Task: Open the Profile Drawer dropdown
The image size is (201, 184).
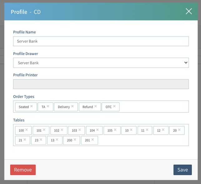Action: (x=101, y=63)
